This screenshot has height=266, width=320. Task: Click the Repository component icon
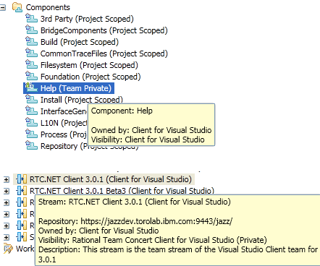(31, 145)
